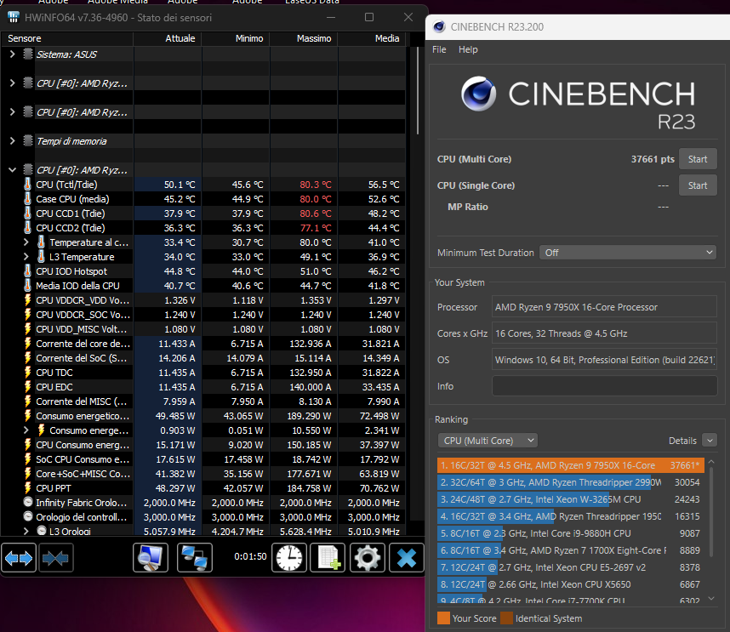
Task: Click the OS field showing Windows 10
Action: pos(604,360)
